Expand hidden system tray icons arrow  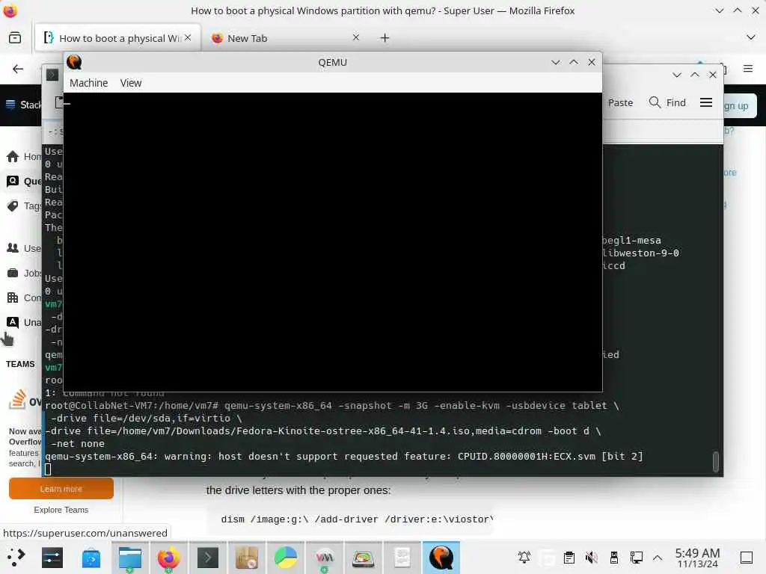click(x=658, y=558)
